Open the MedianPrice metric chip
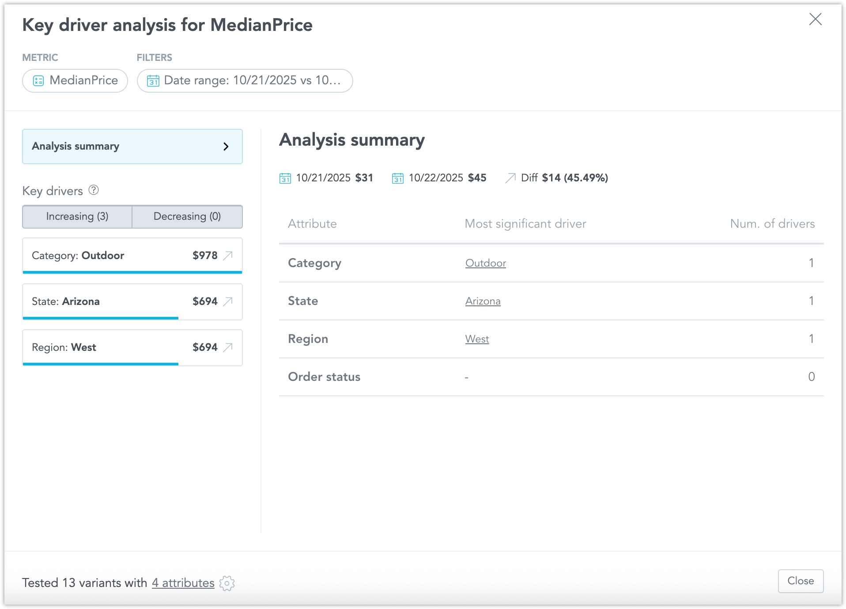Image resolution: width=846 pixels, height=609 pixels. (75, 81)
